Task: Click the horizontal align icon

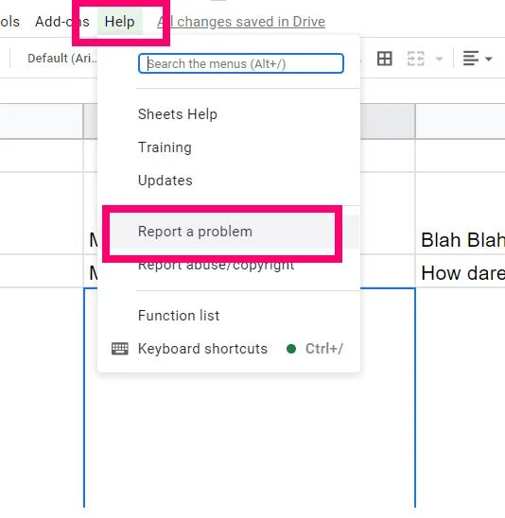Action: [471, 59]
